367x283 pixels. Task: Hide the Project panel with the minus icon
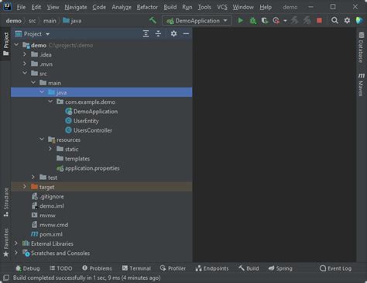[186, 33]
